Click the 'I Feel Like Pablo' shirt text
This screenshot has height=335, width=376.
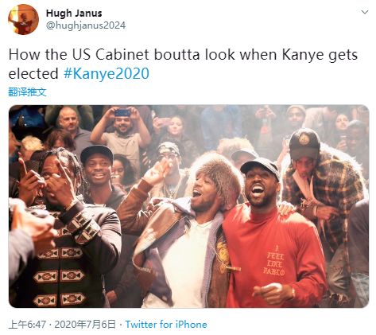pos(274,260)
